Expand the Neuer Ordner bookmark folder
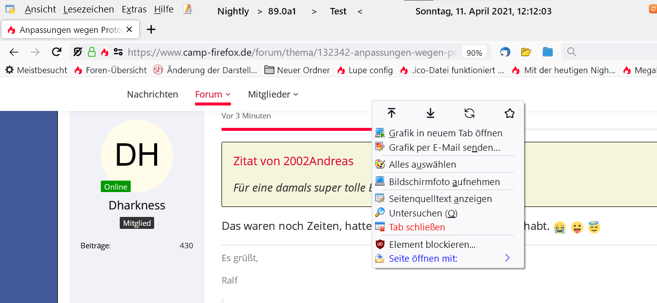657x303 pixels. pos(297,70)
